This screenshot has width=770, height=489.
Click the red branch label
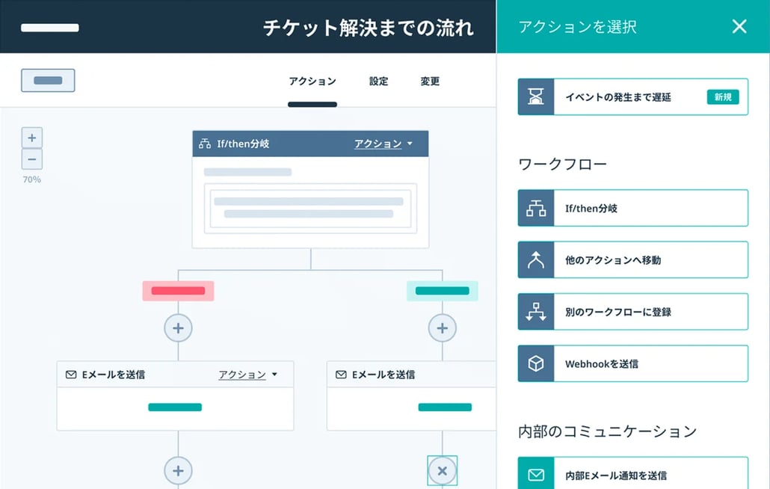[178, 291]
